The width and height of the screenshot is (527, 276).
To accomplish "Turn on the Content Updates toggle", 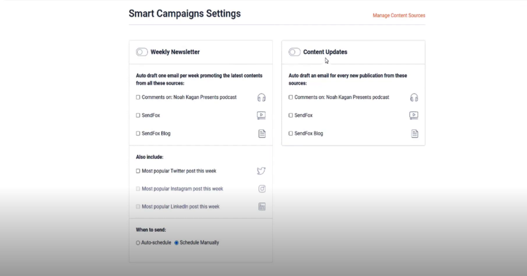I will [294, 52].
